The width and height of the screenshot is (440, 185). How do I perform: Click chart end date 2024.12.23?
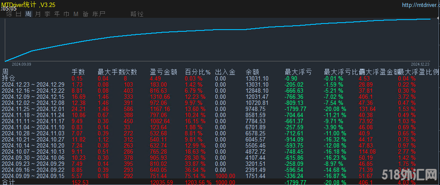tap(420, 64)
